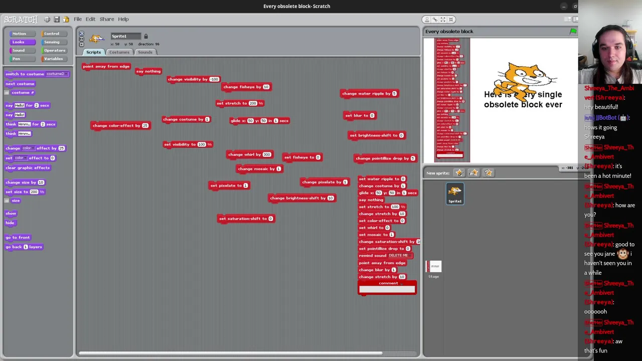Viewport: 642px width, 361px height.
Task: Click the 'set blur to 0' block
Action: [360, 115]
